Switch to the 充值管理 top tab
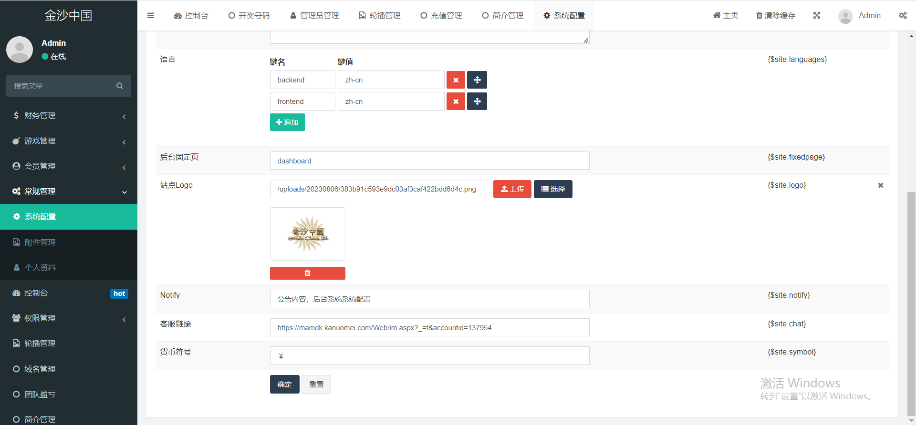This screenshot has width=916, height=425. (x=441, y=15)
